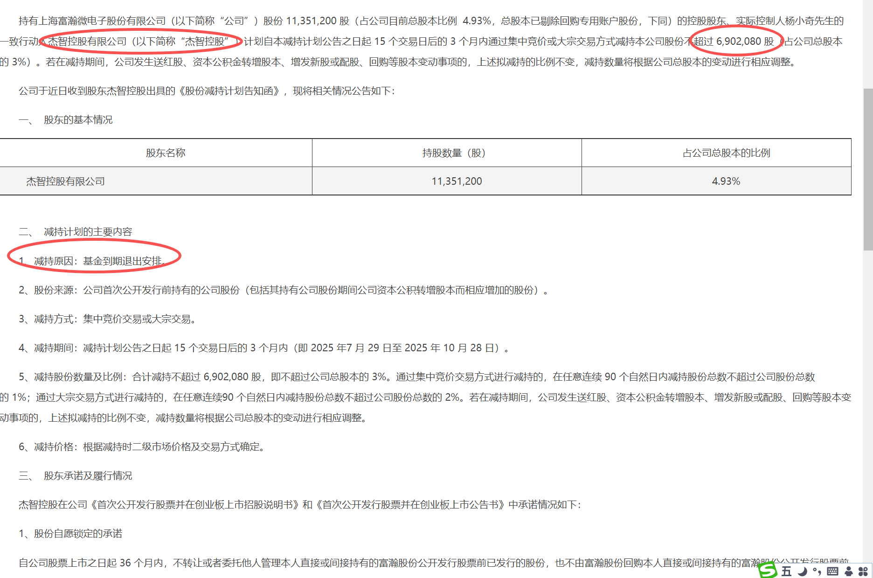Click line 4、减持期间 text
Screen dimensions: 873x578
264,348
